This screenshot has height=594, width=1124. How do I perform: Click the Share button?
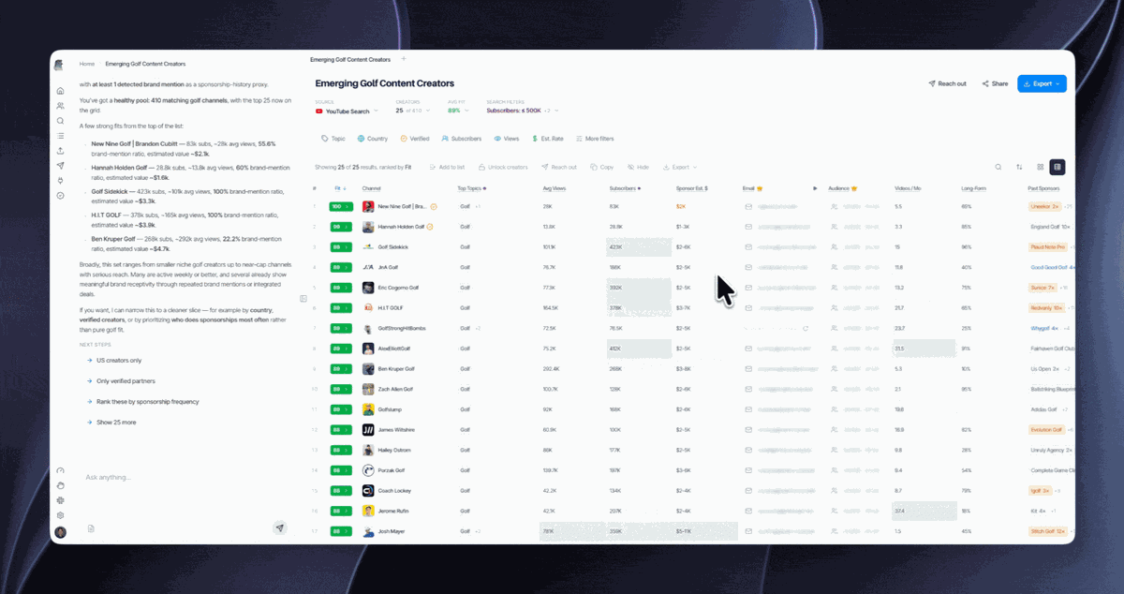point(995,83)
